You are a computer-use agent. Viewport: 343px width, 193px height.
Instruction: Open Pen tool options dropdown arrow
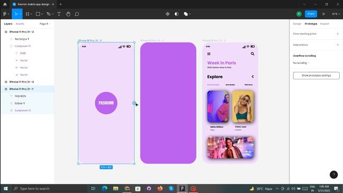53,14
